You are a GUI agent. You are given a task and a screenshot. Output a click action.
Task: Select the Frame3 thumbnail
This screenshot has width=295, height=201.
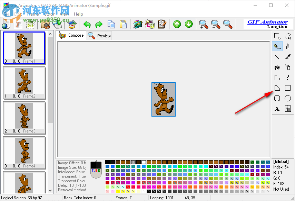click(x=24, y=118)
